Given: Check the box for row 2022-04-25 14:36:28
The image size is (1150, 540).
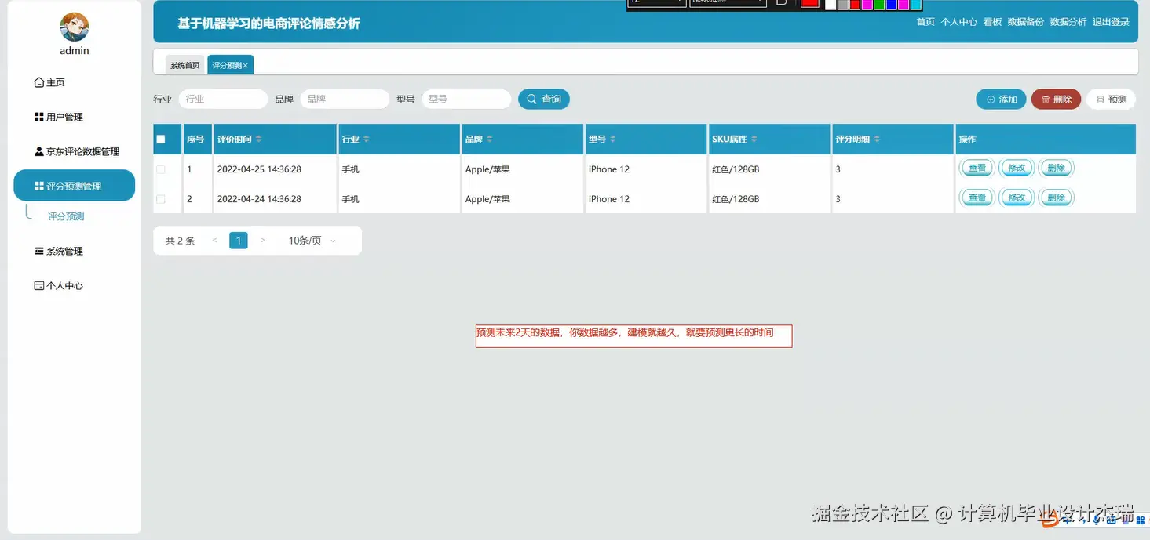Looking at the screenshot, I should point(161,169).
